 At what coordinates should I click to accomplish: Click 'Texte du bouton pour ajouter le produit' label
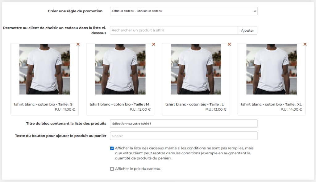60,136
